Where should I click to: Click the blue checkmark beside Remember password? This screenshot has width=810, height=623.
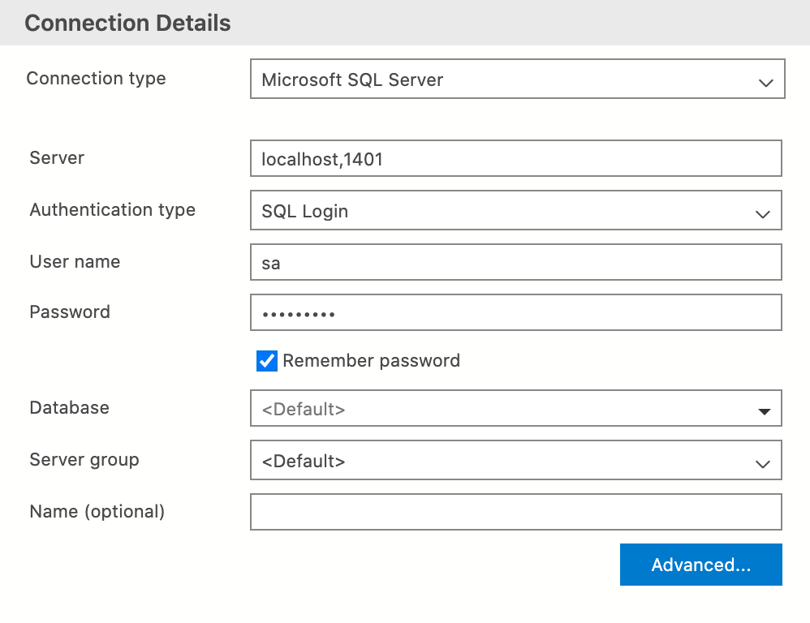(266, 361)
